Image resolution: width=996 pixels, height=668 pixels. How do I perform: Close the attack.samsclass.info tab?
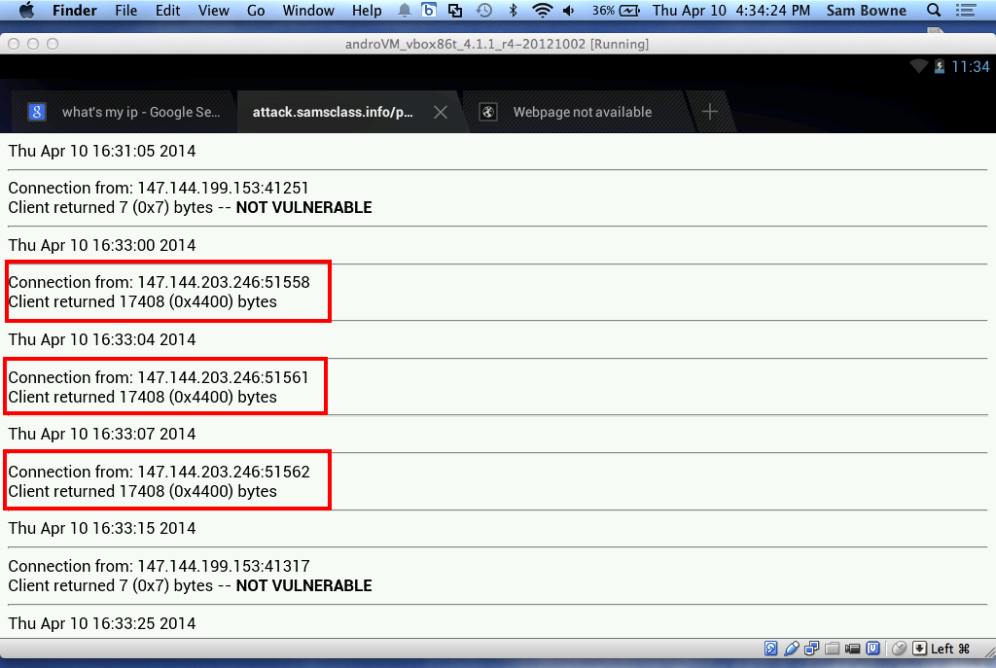[441, 113]
